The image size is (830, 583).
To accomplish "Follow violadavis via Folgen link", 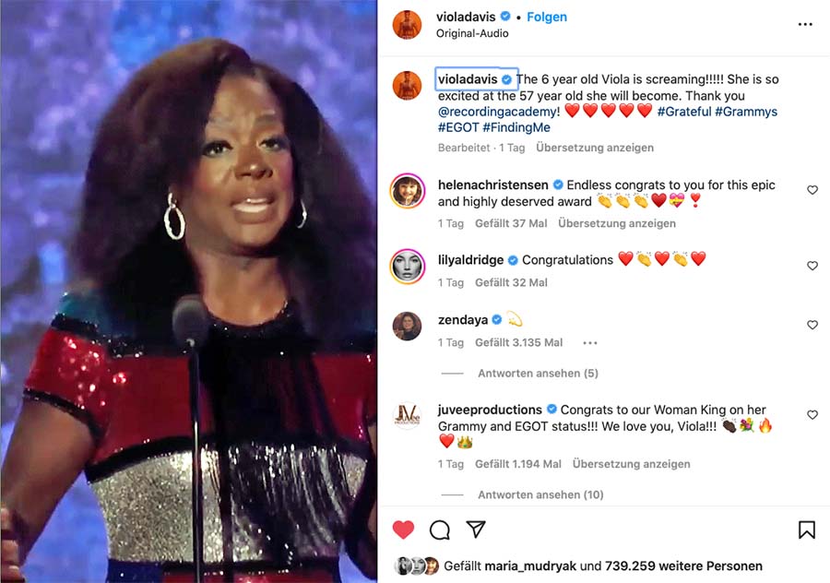I will pyautogui.click(x=547, y=17).
